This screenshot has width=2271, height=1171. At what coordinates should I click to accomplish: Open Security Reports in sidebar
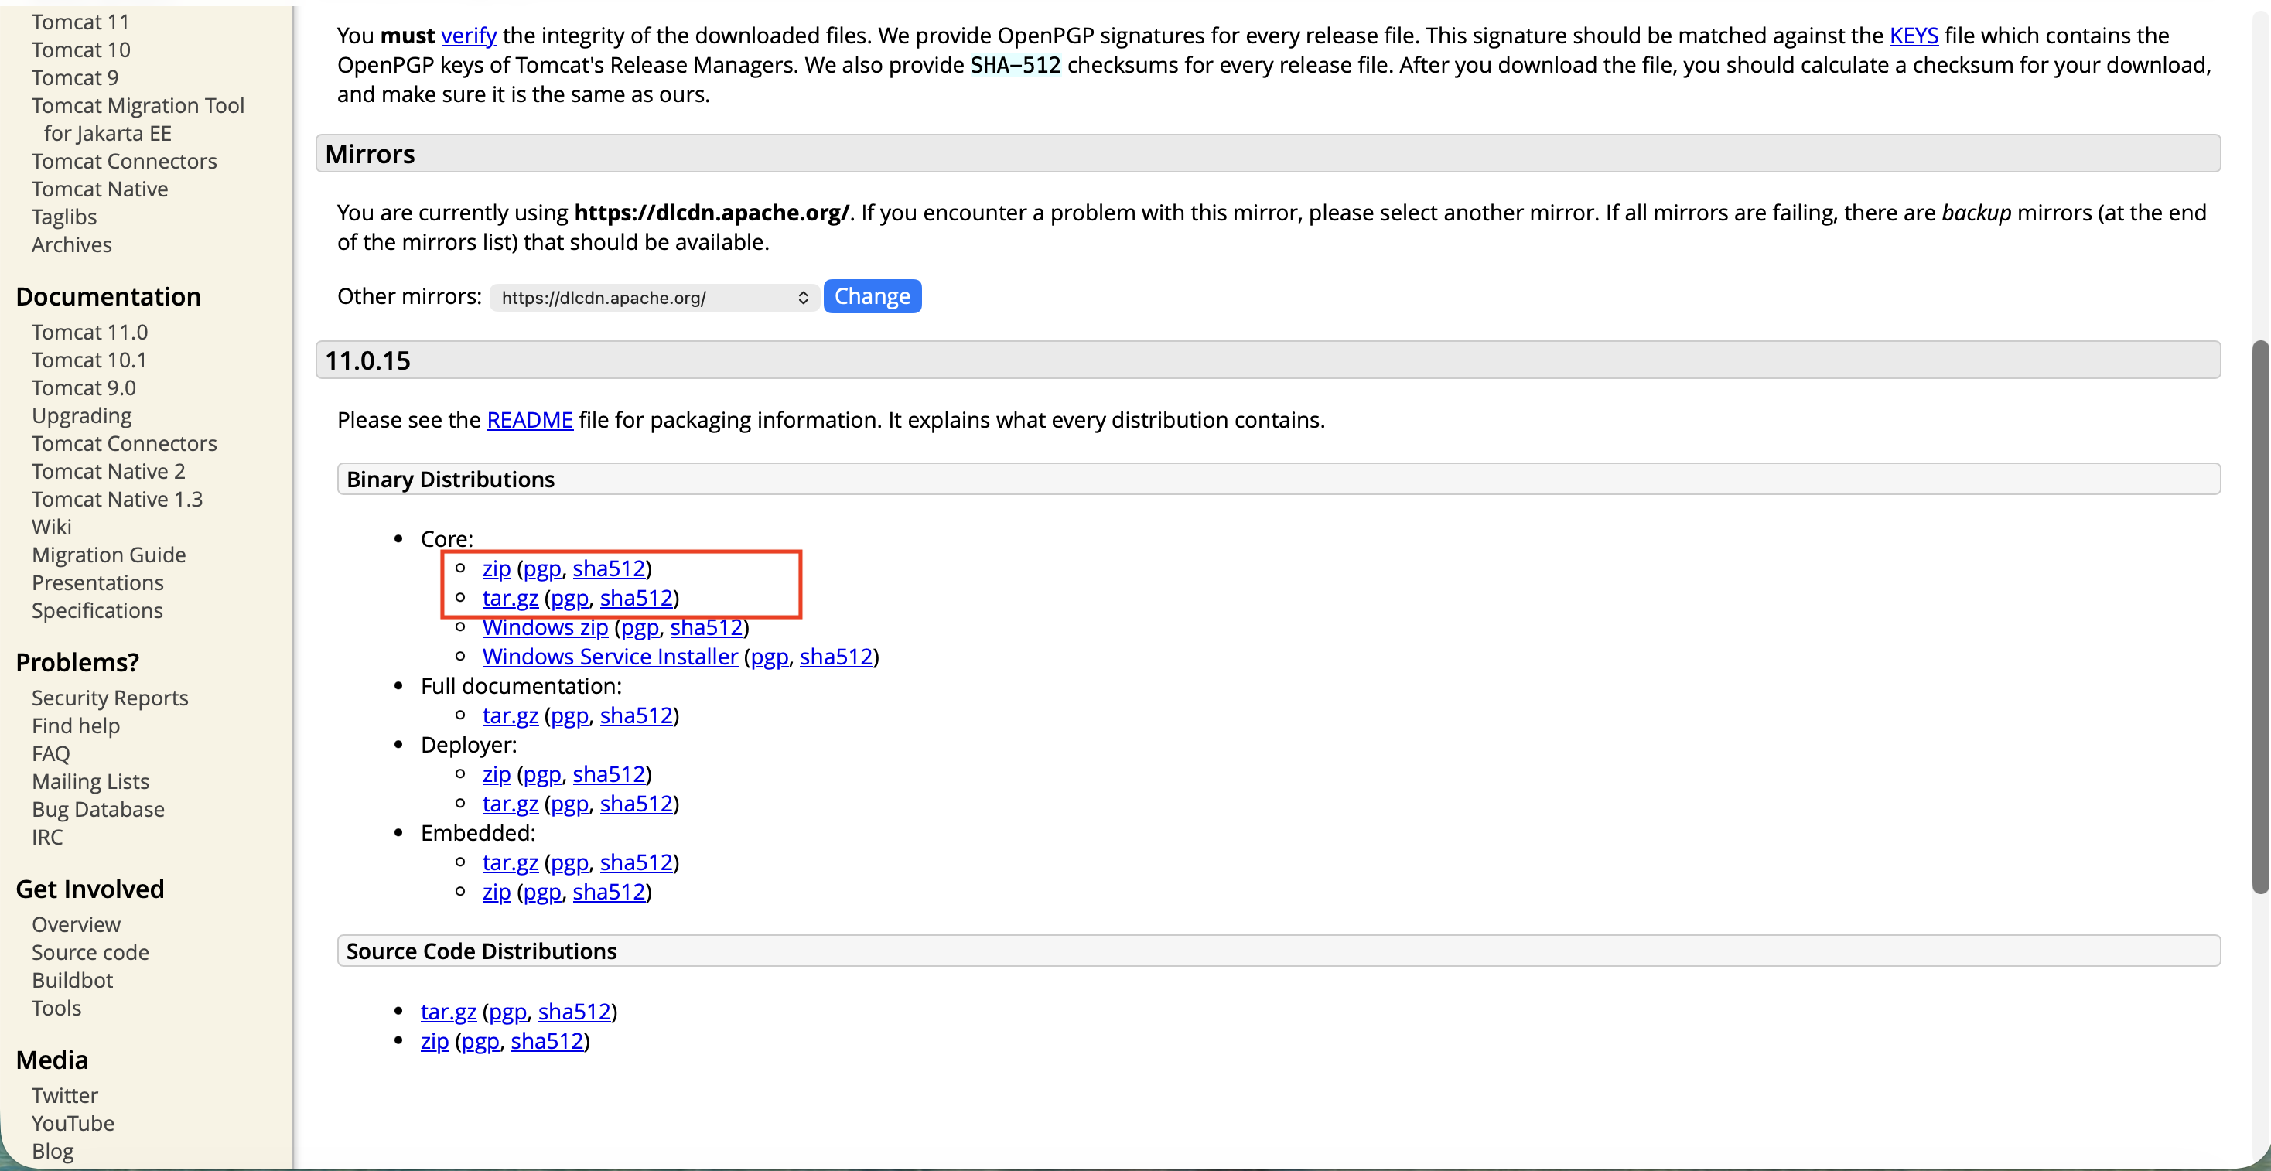pyautogui.click(x=109, y=698)
